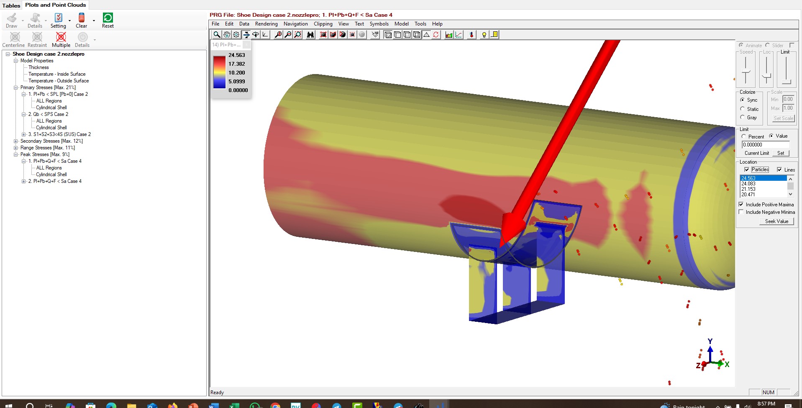The height and width of the screenshot is (408, 802).
Task: Click the thermometer icon in toolbar
Action: 471,35
